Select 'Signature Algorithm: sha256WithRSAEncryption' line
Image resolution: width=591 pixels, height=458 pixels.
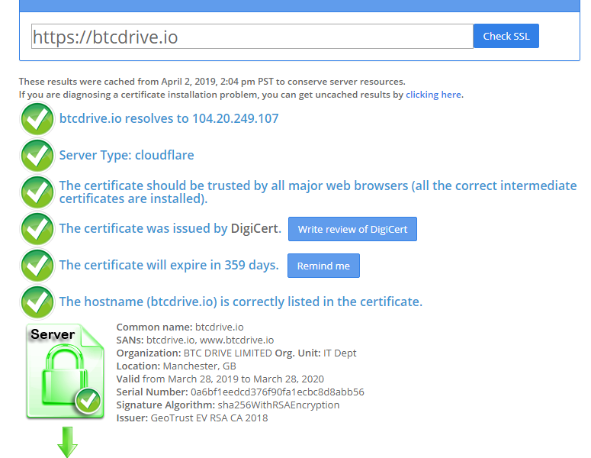(228, 405)
